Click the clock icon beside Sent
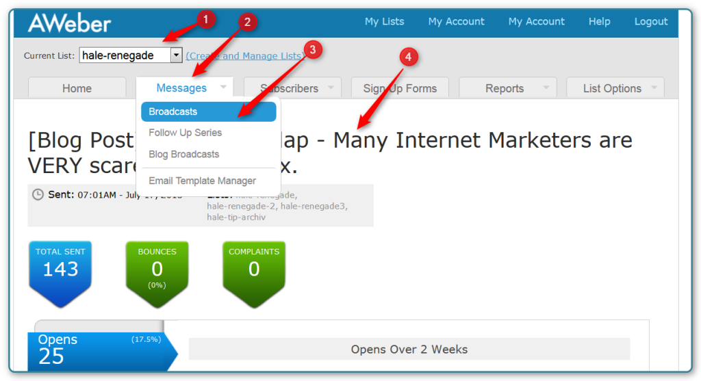This screenshot has height=381, width=701. point(38,194)
